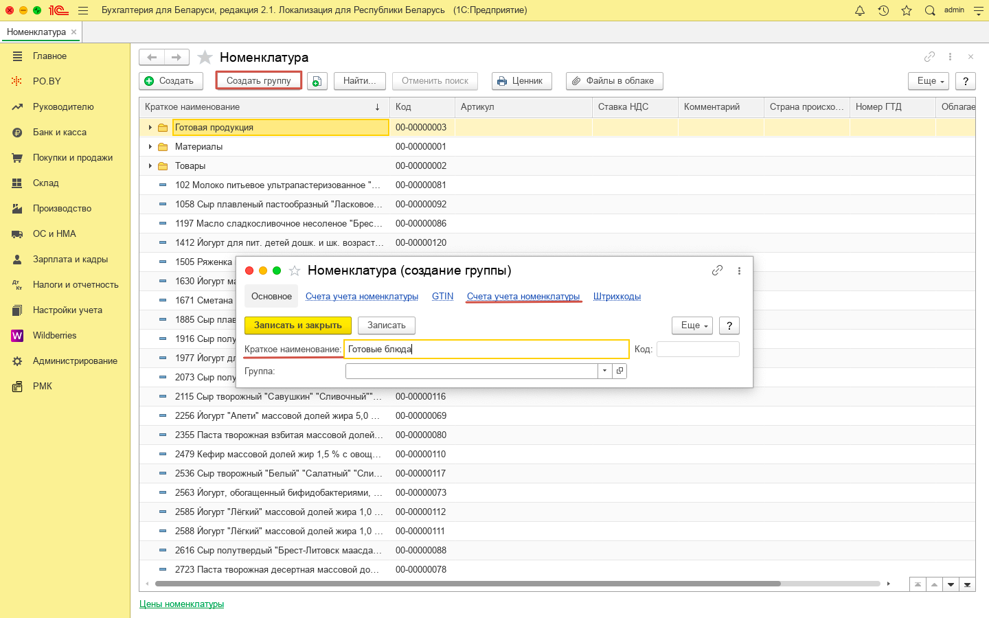The height and width of the screenshot is (618, 989).
Task: Click the notifications bell icon
Action: click(859, 10)
